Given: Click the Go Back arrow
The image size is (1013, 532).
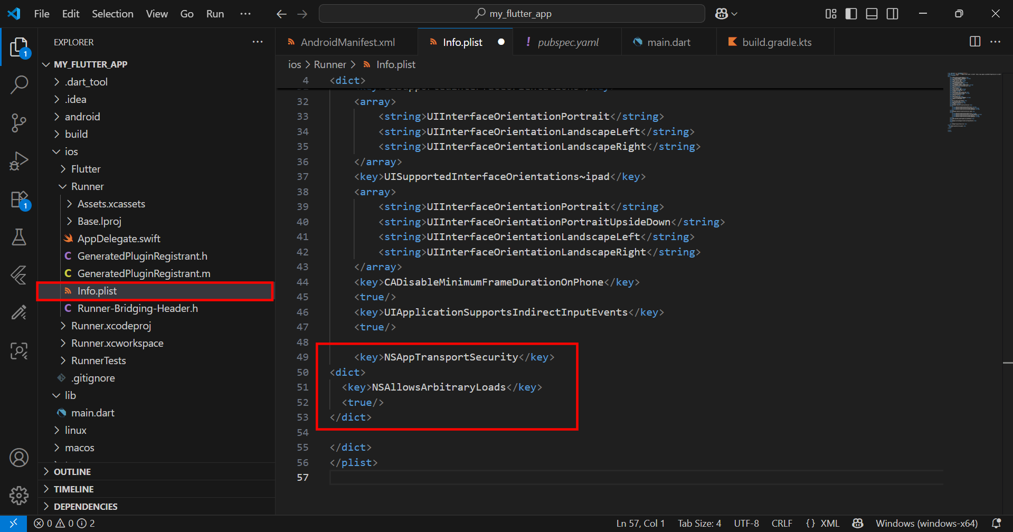Looking at the screenshot, I should (x=281, y=14).
